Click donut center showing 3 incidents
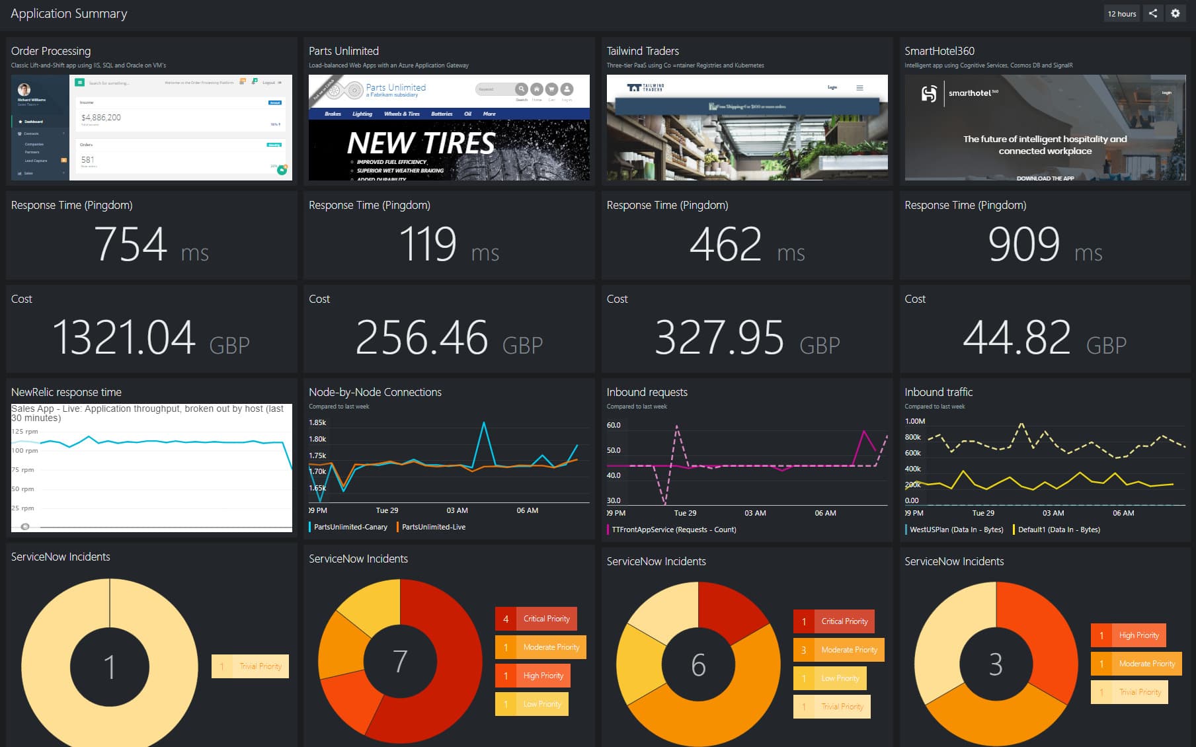The image size is (1196, 747). [996, 664]
